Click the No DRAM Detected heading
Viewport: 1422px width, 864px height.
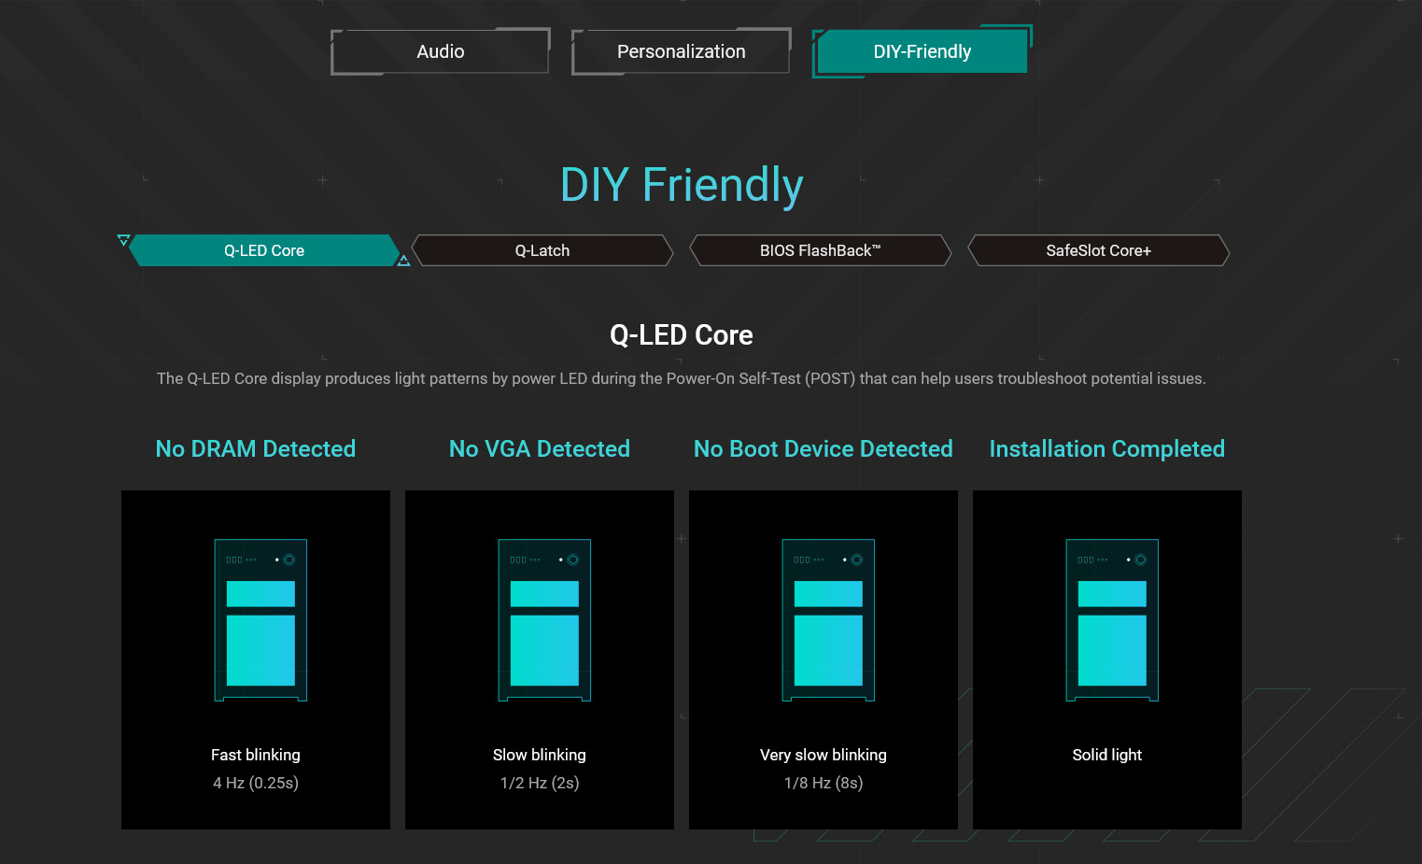(x=256, y=449)
